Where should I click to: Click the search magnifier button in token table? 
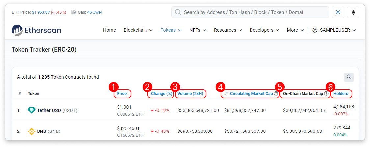pos(349,77)
